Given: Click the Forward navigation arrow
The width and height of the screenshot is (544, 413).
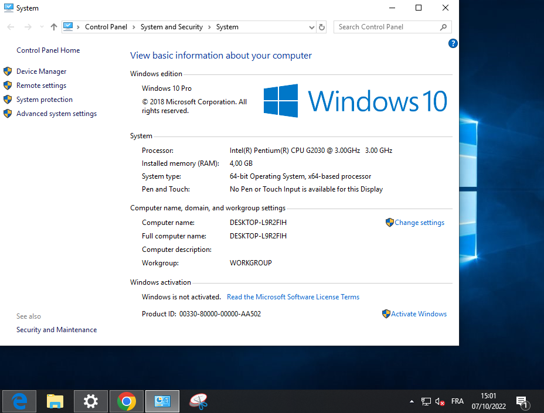Looking at the screenshot, I should click(28, 27).
